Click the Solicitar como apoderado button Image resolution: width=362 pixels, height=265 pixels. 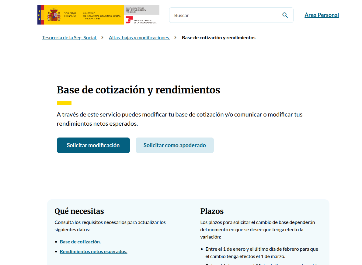pyautogui.click(x=175, y=145)
